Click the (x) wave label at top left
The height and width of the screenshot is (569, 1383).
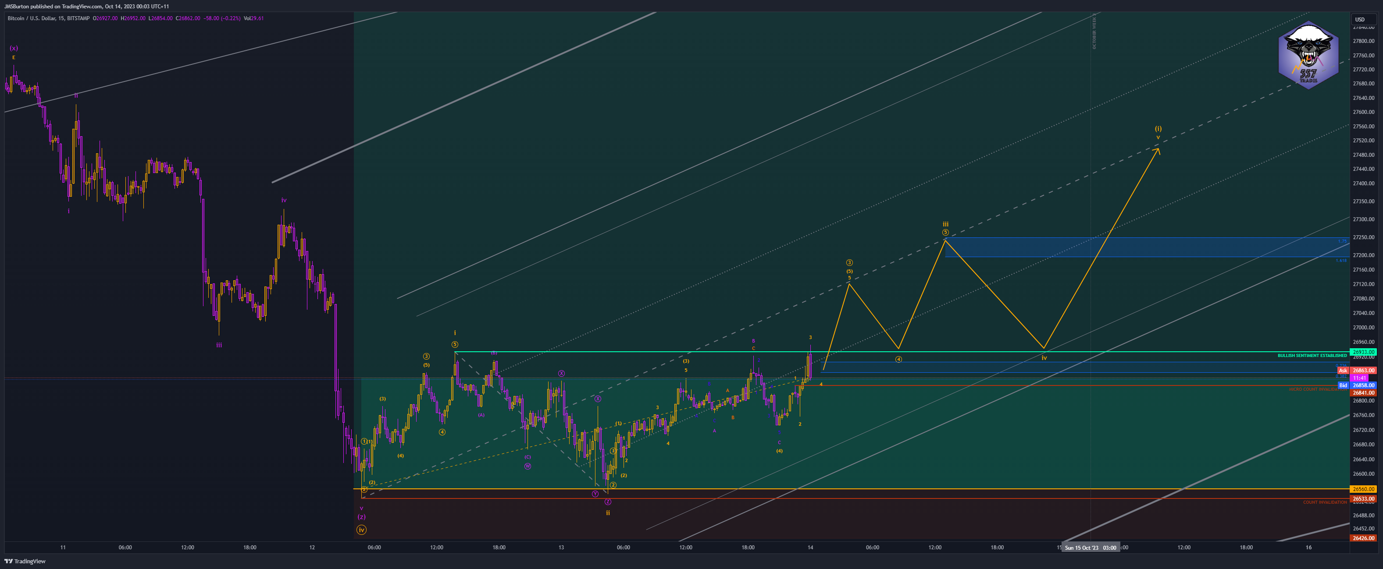pyautogui.click(x=14, y=48)
